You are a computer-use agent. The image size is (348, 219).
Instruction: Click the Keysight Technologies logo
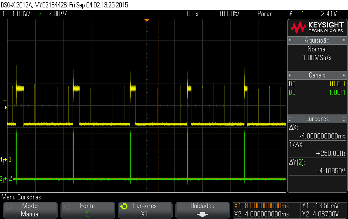tap(317, 27)
